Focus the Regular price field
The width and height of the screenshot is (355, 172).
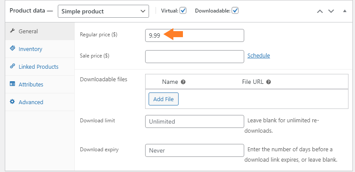[195, 35]
